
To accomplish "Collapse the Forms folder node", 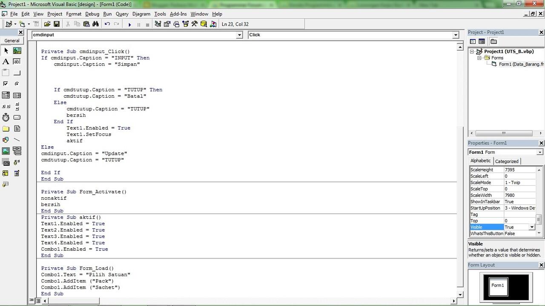I will point(479,58).
